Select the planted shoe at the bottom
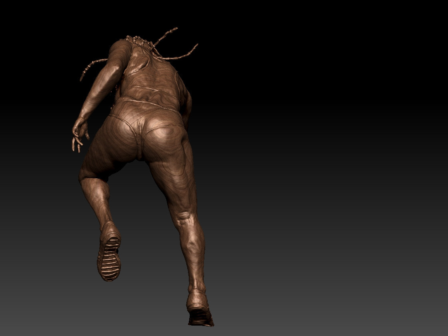The width and height of the screenshot is (448, 336). (x=200, y=308)
